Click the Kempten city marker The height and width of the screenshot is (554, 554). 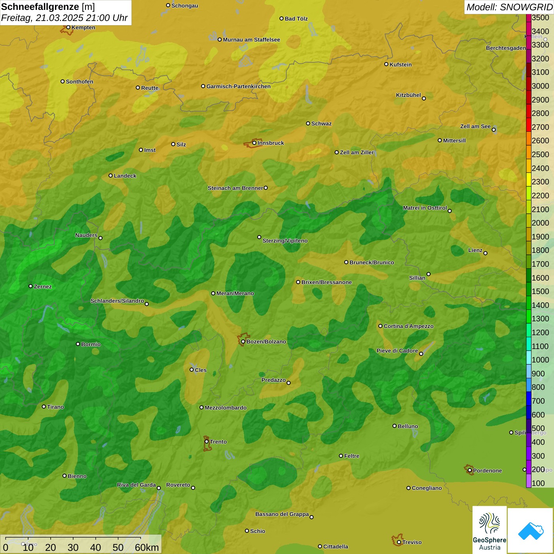(x=68, y=27)
